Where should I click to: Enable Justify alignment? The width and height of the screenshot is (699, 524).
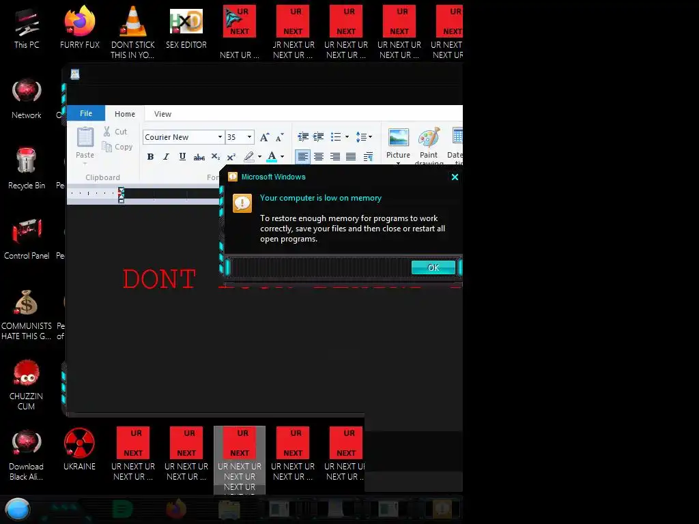pos(351,156)
